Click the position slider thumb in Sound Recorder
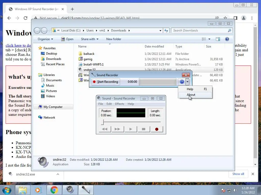The image size is (261, 195). [x=102, y=122]
